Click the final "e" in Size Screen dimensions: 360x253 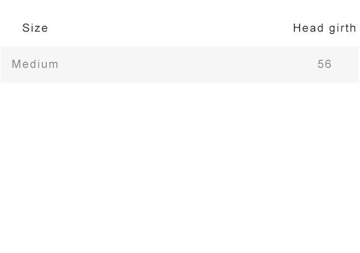[x=45, y=28]
